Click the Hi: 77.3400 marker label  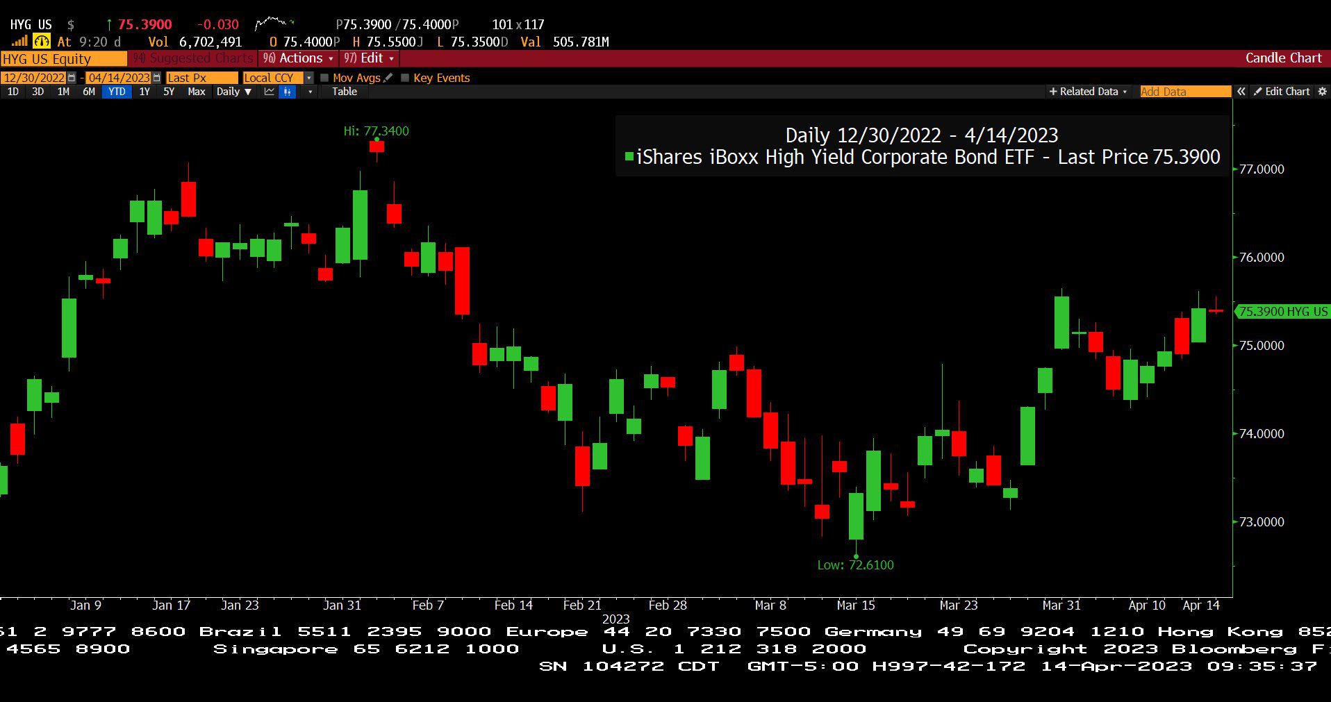(376, 131)
